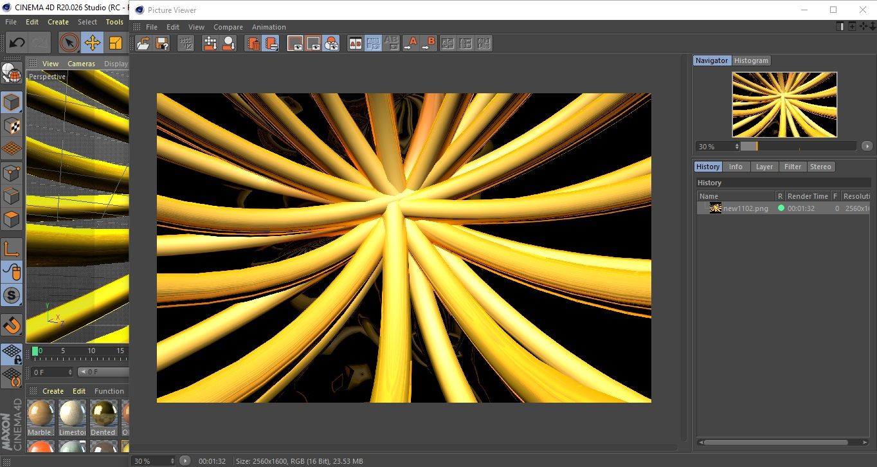Select the Scale tool in Cinema 4D

tap(116, 43)
